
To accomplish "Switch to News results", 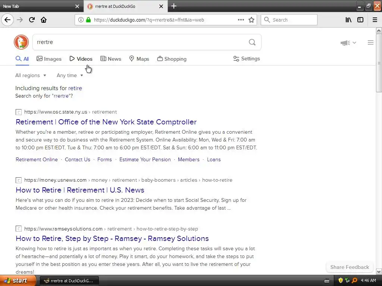I will [110, 59].
